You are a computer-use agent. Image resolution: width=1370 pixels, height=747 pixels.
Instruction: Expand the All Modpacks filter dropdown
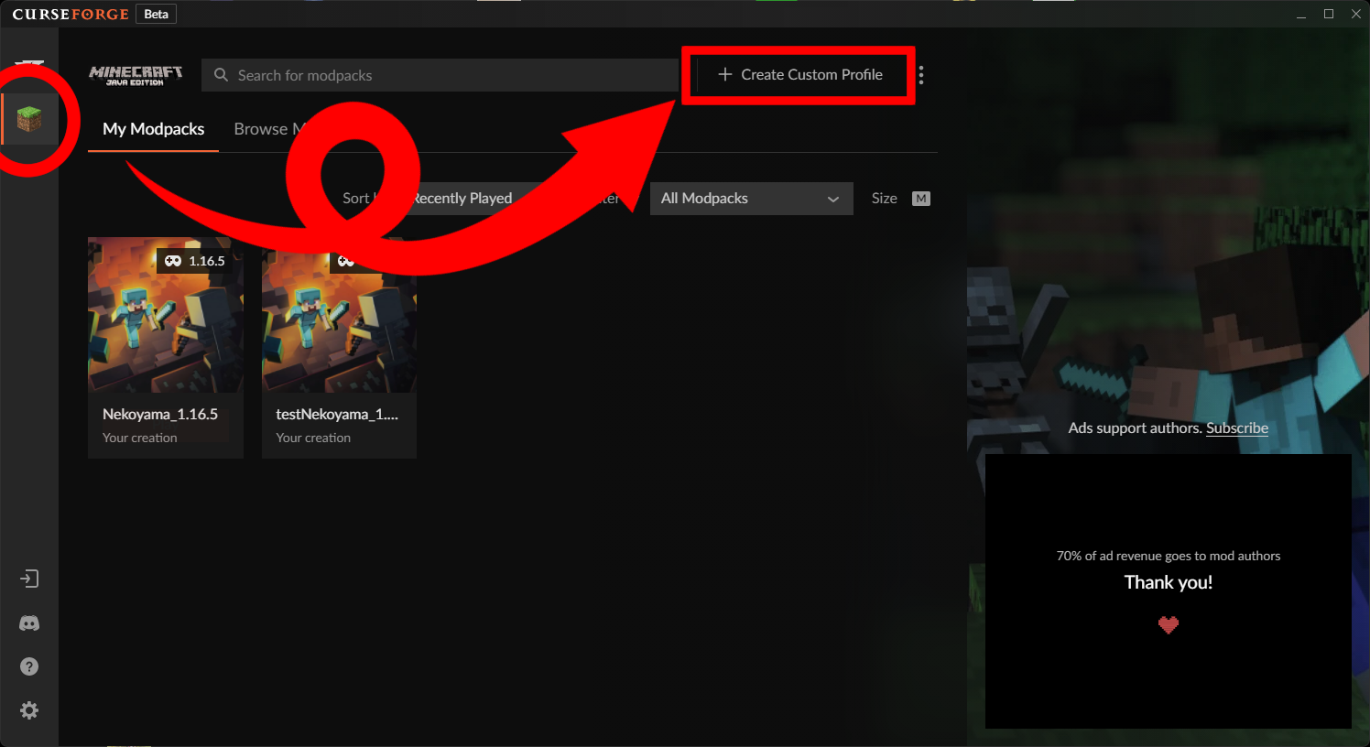tap(751, 199)
